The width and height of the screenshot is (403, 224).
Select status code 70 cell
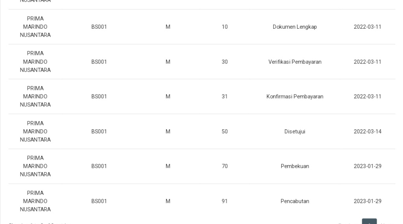pyautogui.click(x=225, y=166)
